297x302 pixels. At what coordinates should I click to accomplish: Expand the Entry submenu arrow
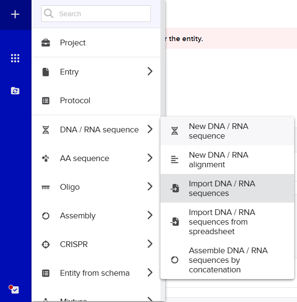coord(150,72)
